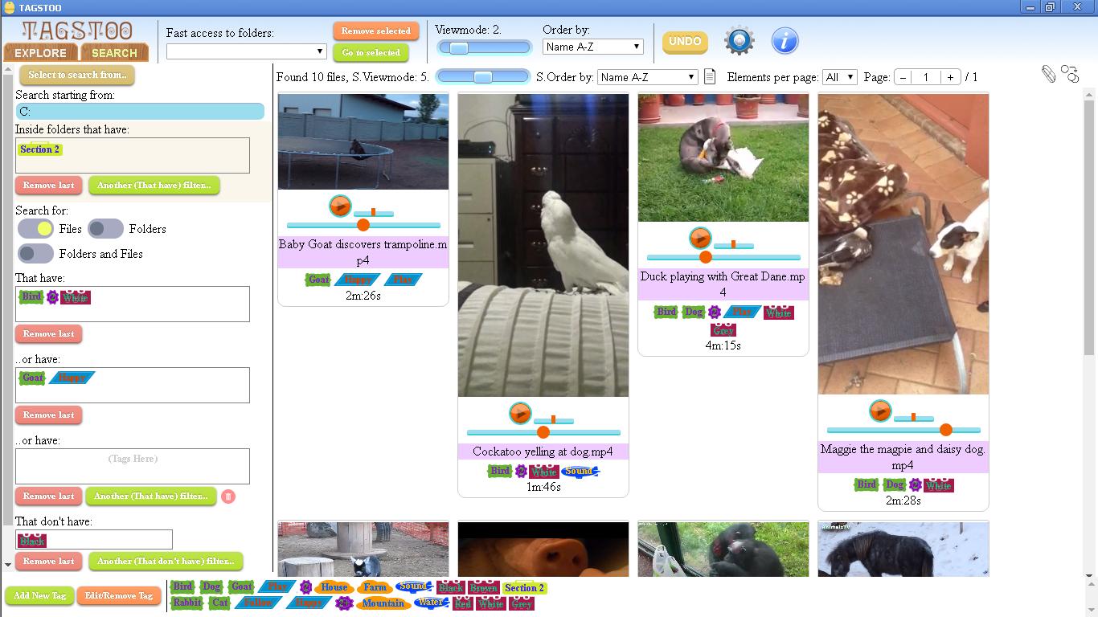Adjust the Cockatoo video volume slider

coord(553,420)
